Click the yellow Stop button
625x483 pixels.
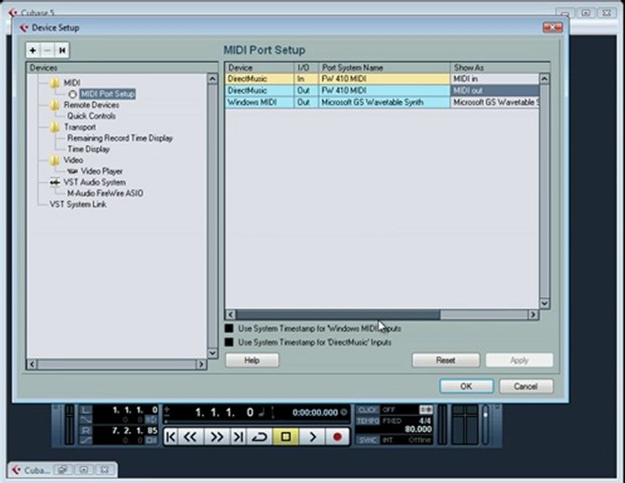[x=286, y=437]
